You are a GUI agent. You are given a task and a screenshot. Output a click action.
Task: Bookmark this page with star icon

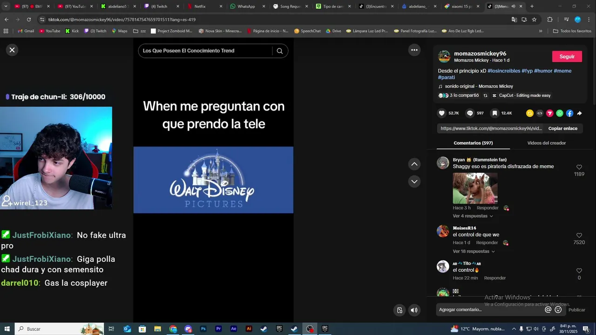pos(534,20)
